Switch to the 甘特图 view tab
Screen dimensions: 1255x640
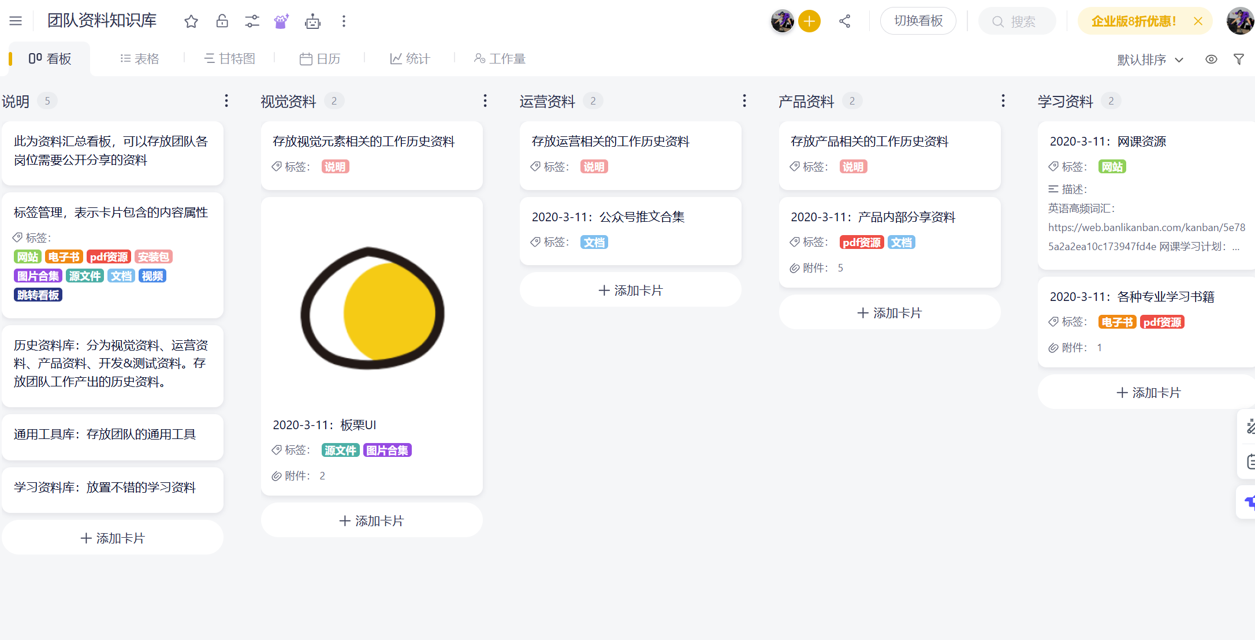pyautogui.click(x=229, y=58)
